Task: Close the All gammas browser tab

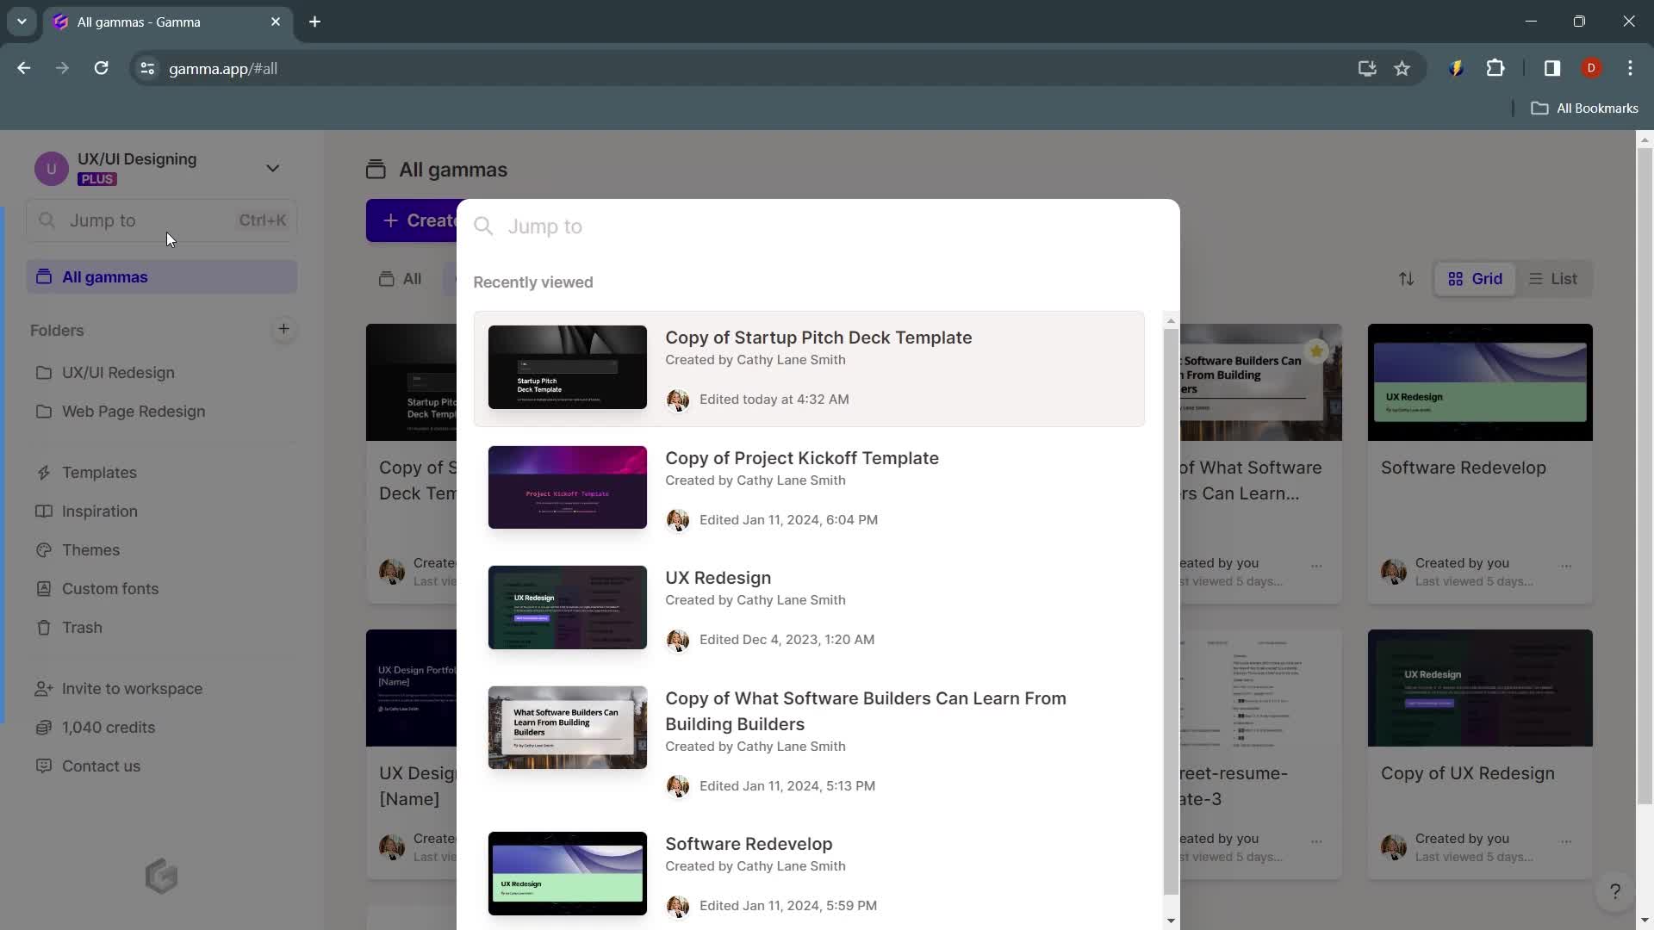Action: [276, 22]
